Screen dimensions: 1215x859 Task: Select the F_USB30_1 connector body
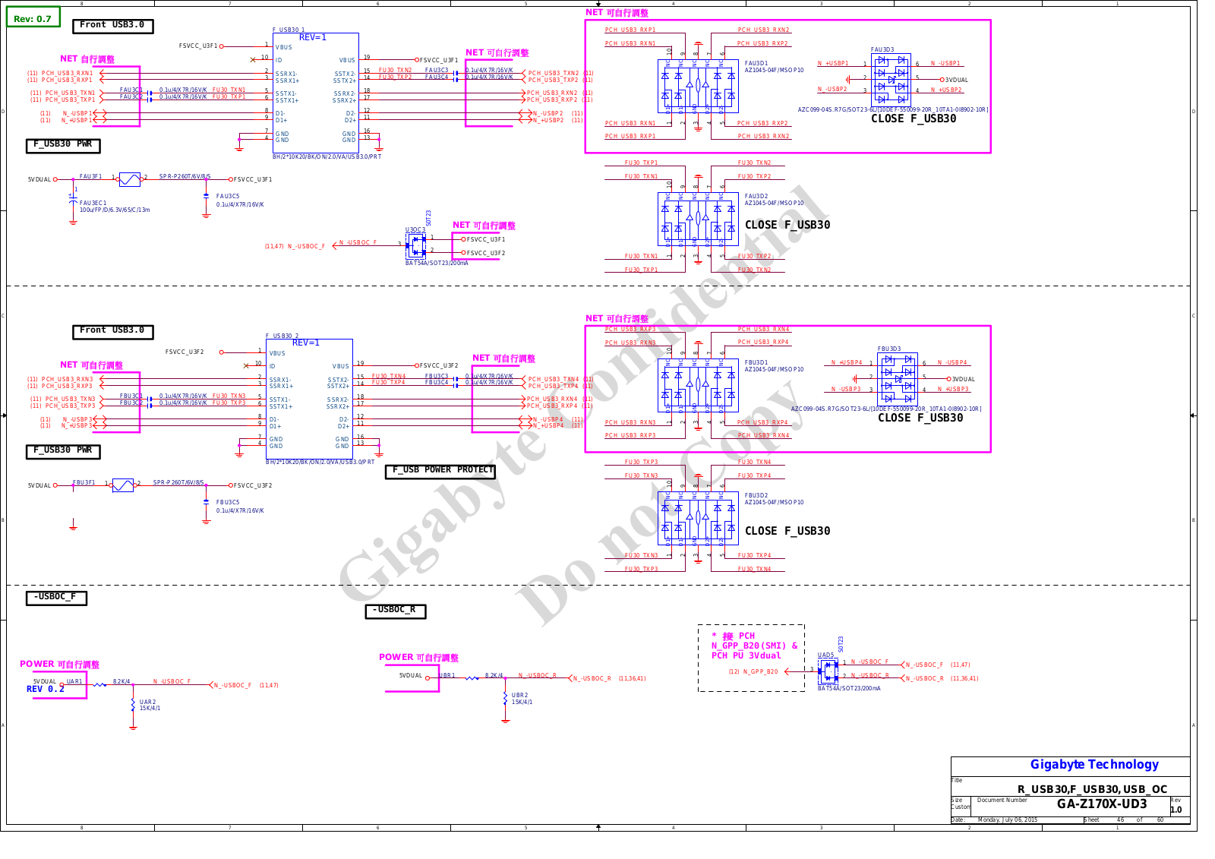tap(316, 93)
